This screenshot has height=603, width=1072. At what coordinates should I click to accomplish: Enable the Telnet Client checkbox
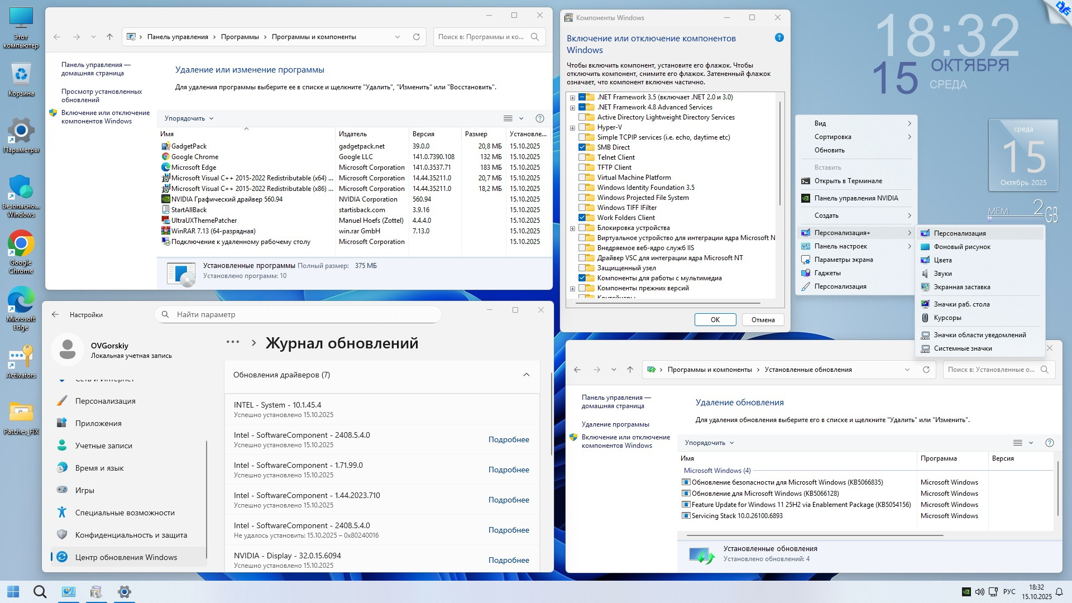(582, 157)
